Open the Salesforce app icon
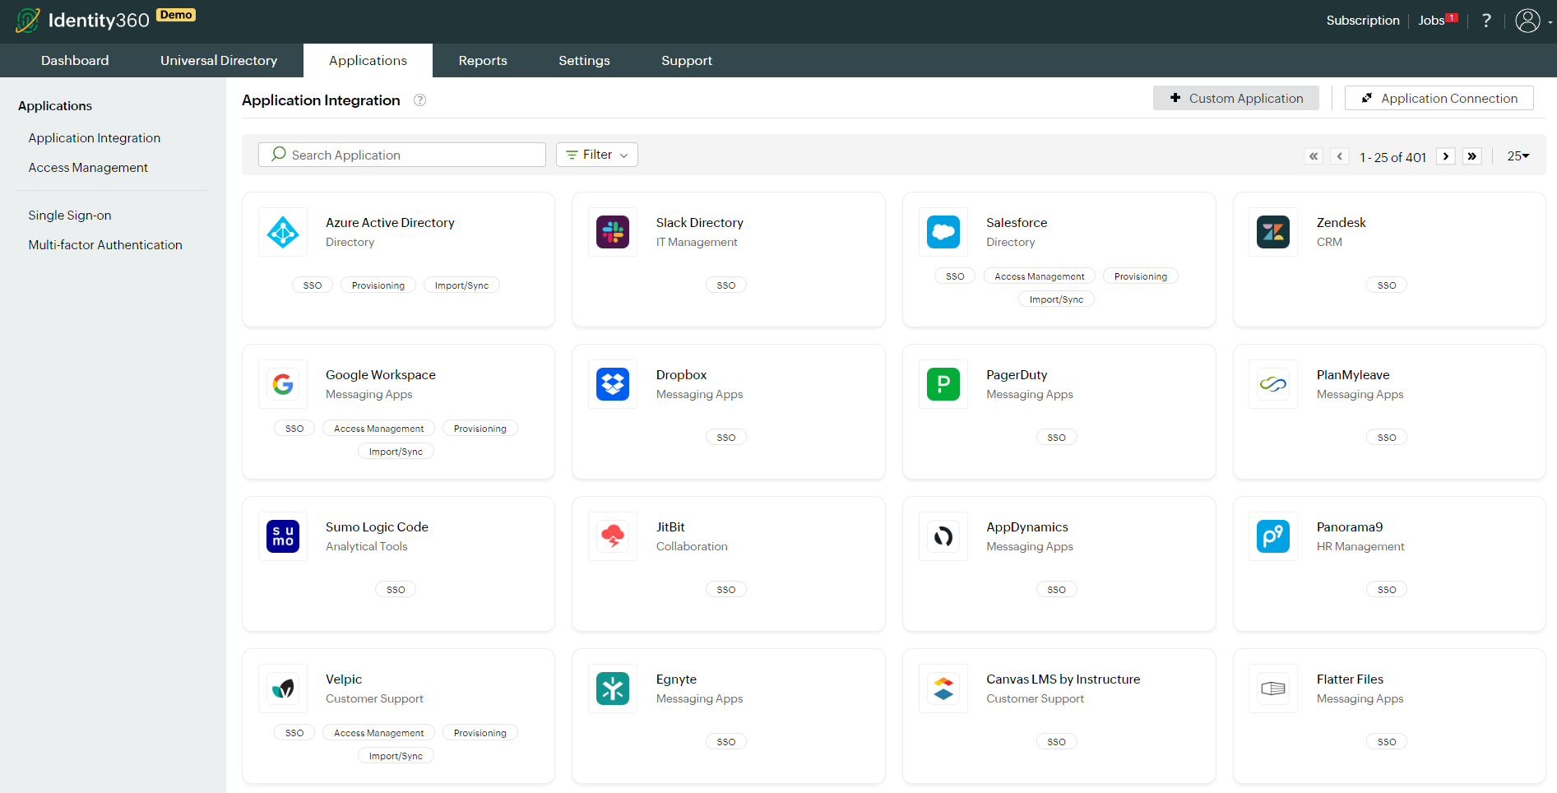The height and width of the screenshot is (793, 1557). click(943, 231)
